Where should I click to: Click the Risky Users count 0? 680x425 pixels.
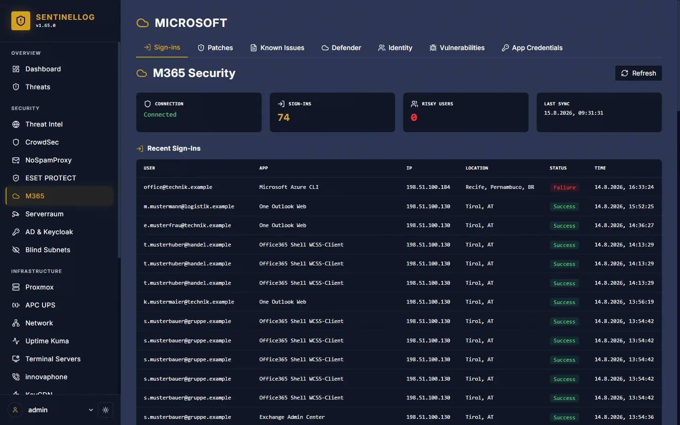[x=414, y=118]
